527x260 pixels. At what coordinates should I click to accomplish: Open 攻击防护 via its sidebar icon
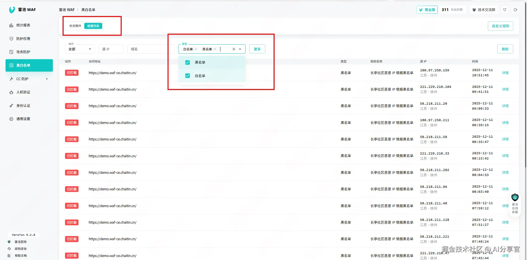(x=11, y=52)
